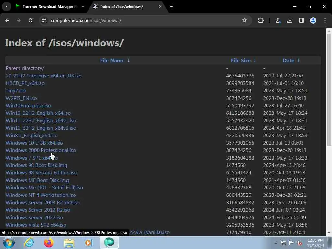Open the Extensions puzzle icon
This screenshot has height=249, width=332.
[261, 20]
